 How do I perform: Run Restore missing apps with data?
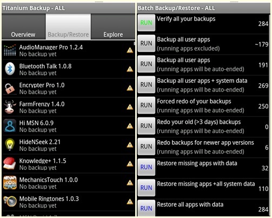pyautogui.click(x=146, y=167)
